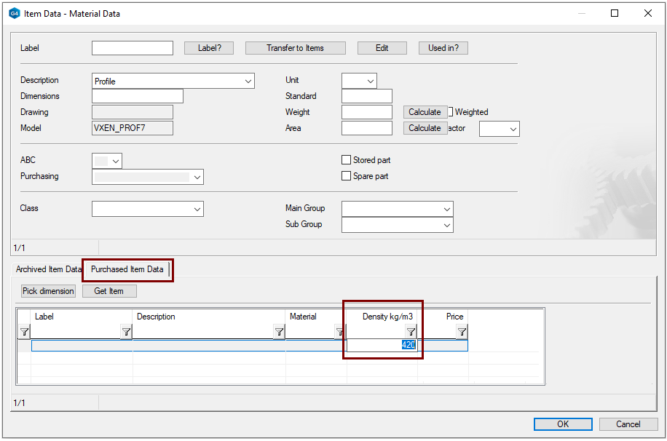Image resolution: width=667 pixels, height=441 pixels.
Task: Maximize the Item Data window
Action: pos(615,13)
